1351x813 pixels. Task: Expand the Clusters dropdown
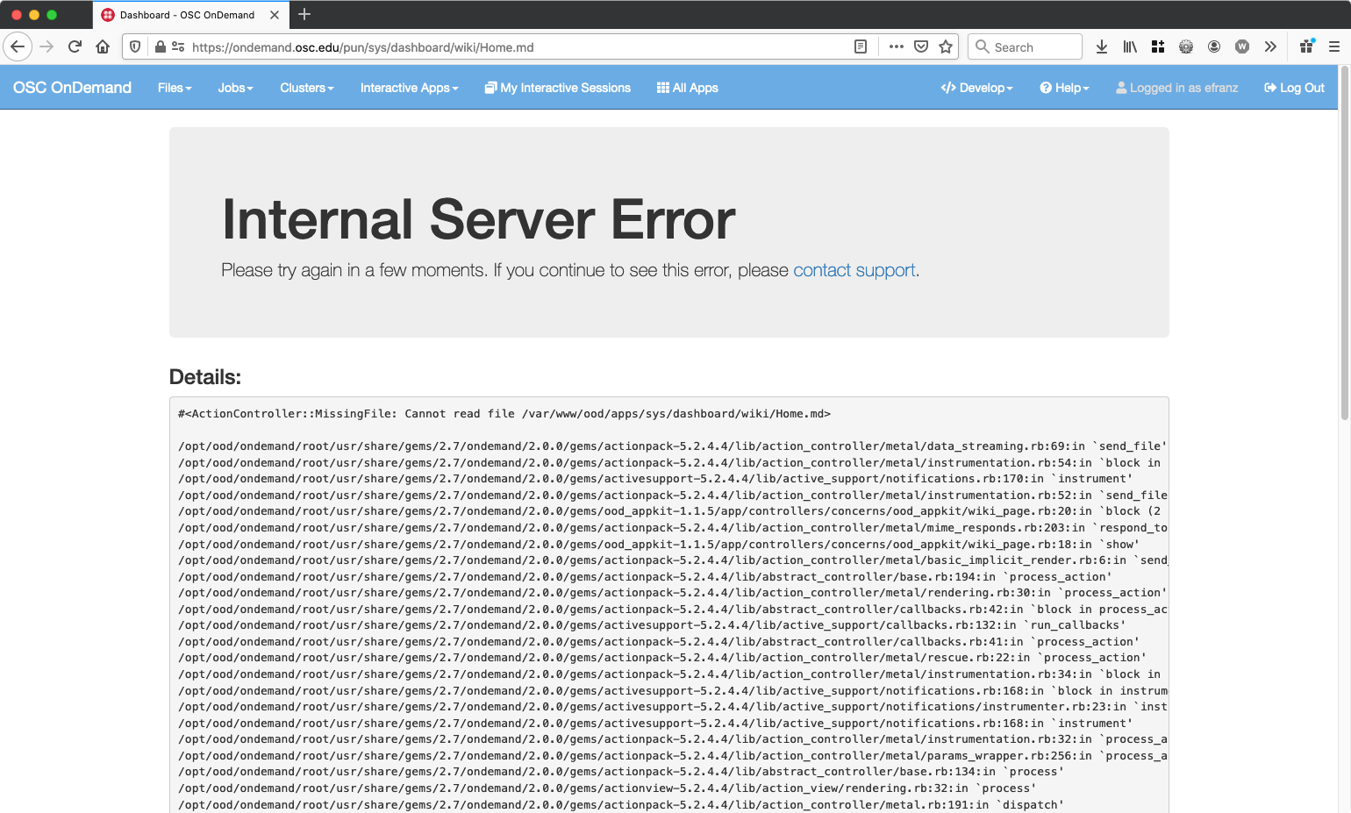click(306, 87)
